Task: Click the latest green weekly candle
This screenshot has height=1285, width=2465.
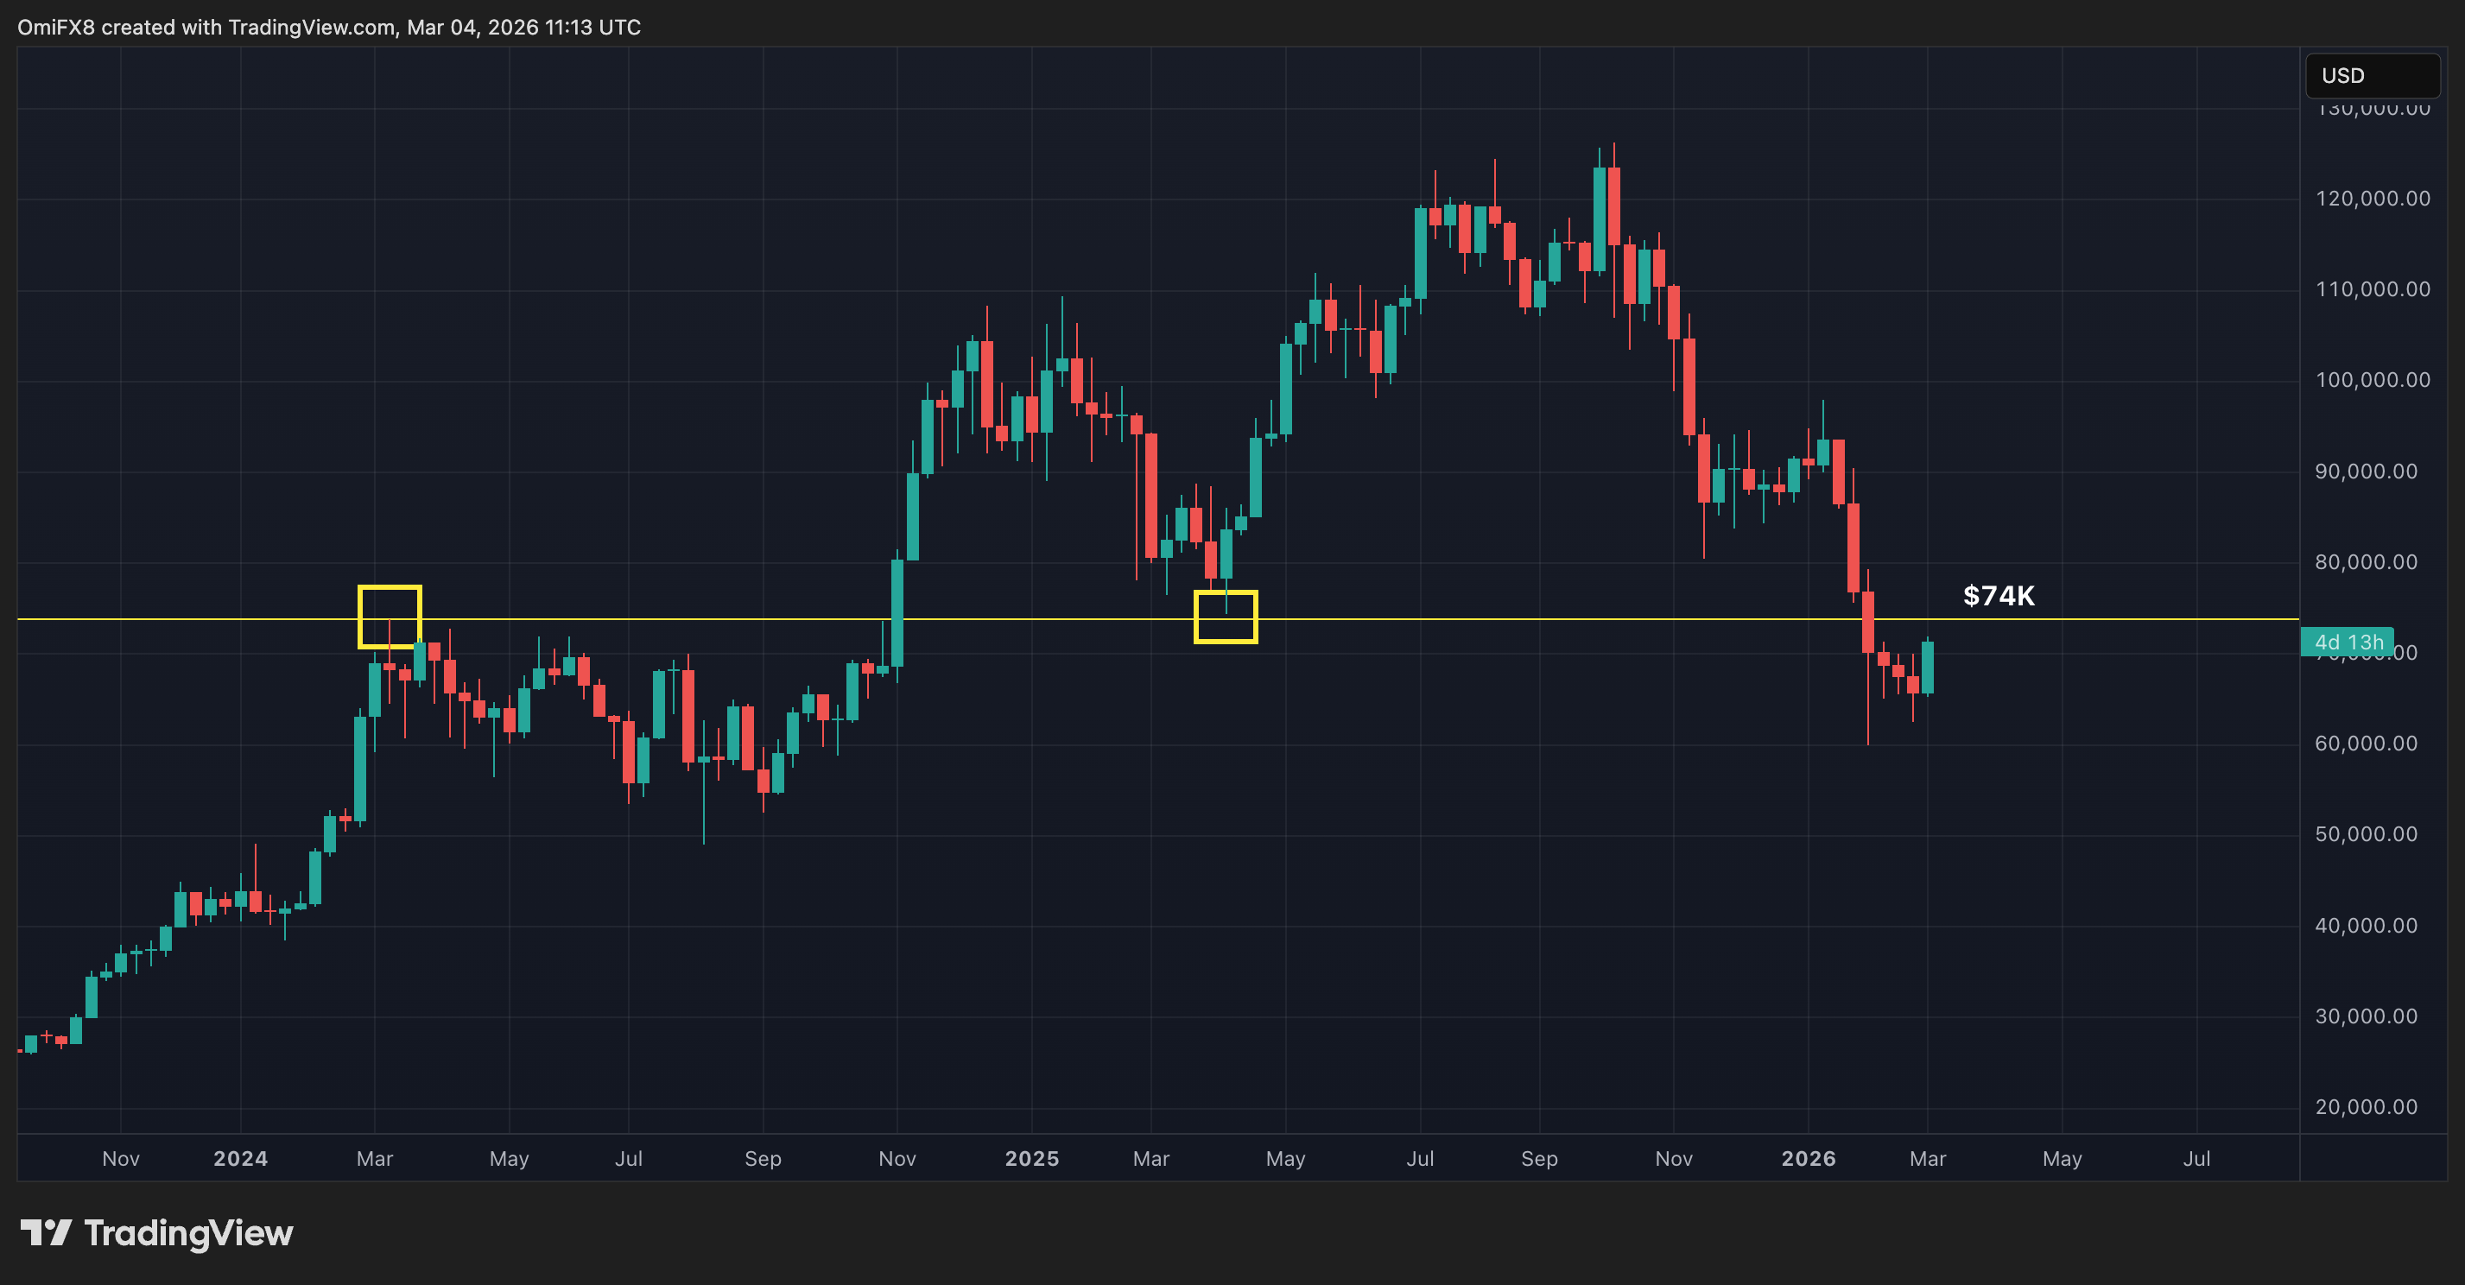Action: (x=1927, y=668)
